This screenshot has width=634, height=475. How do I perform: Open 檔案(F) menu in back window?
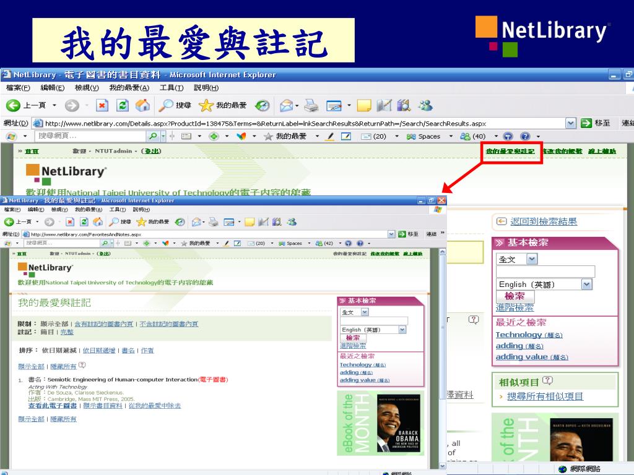click(x=18, y=88)
